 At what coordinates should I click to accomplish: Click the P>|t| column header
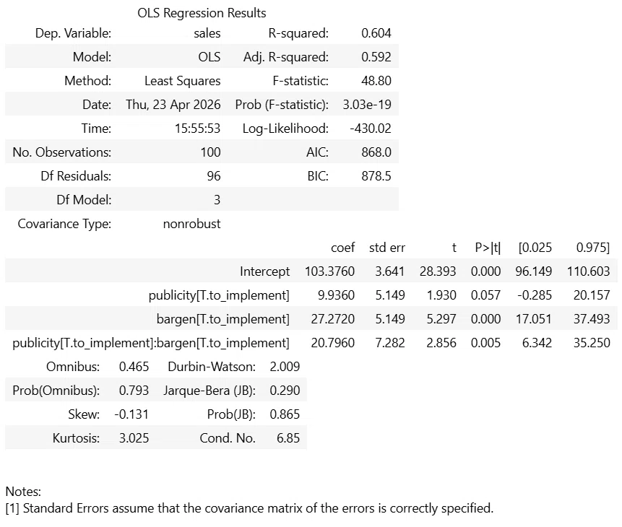(488, 248)
